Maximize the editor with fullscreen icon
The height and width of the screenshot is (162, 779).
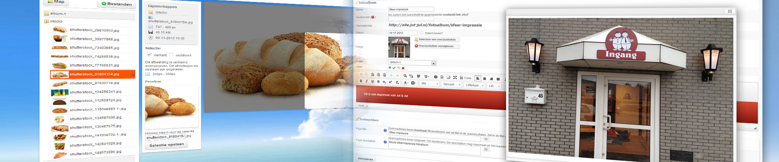coord(455,77)
